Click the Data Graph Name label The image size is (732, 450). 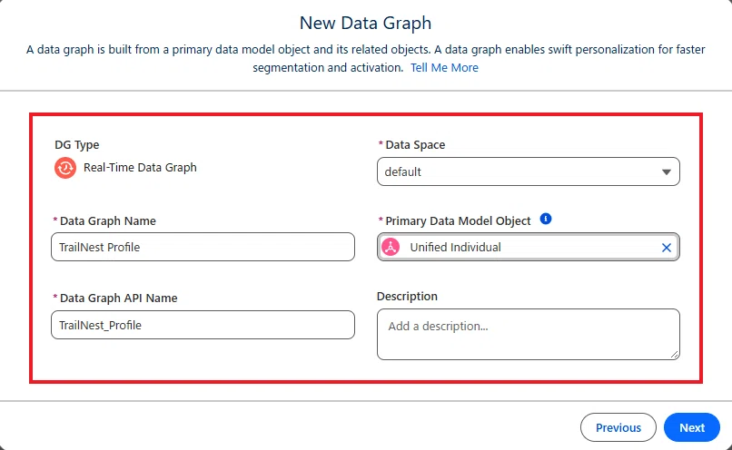108,221
